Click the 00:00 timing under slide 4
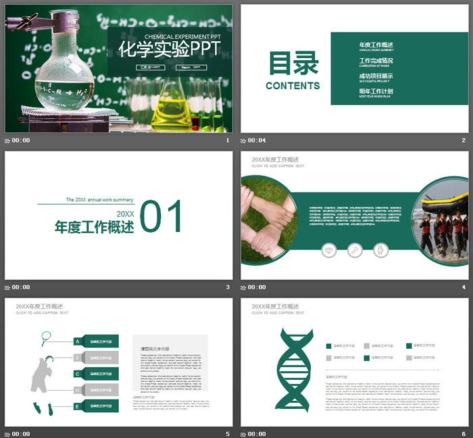This screenshot has width=473, height=438. coord(257,287)
